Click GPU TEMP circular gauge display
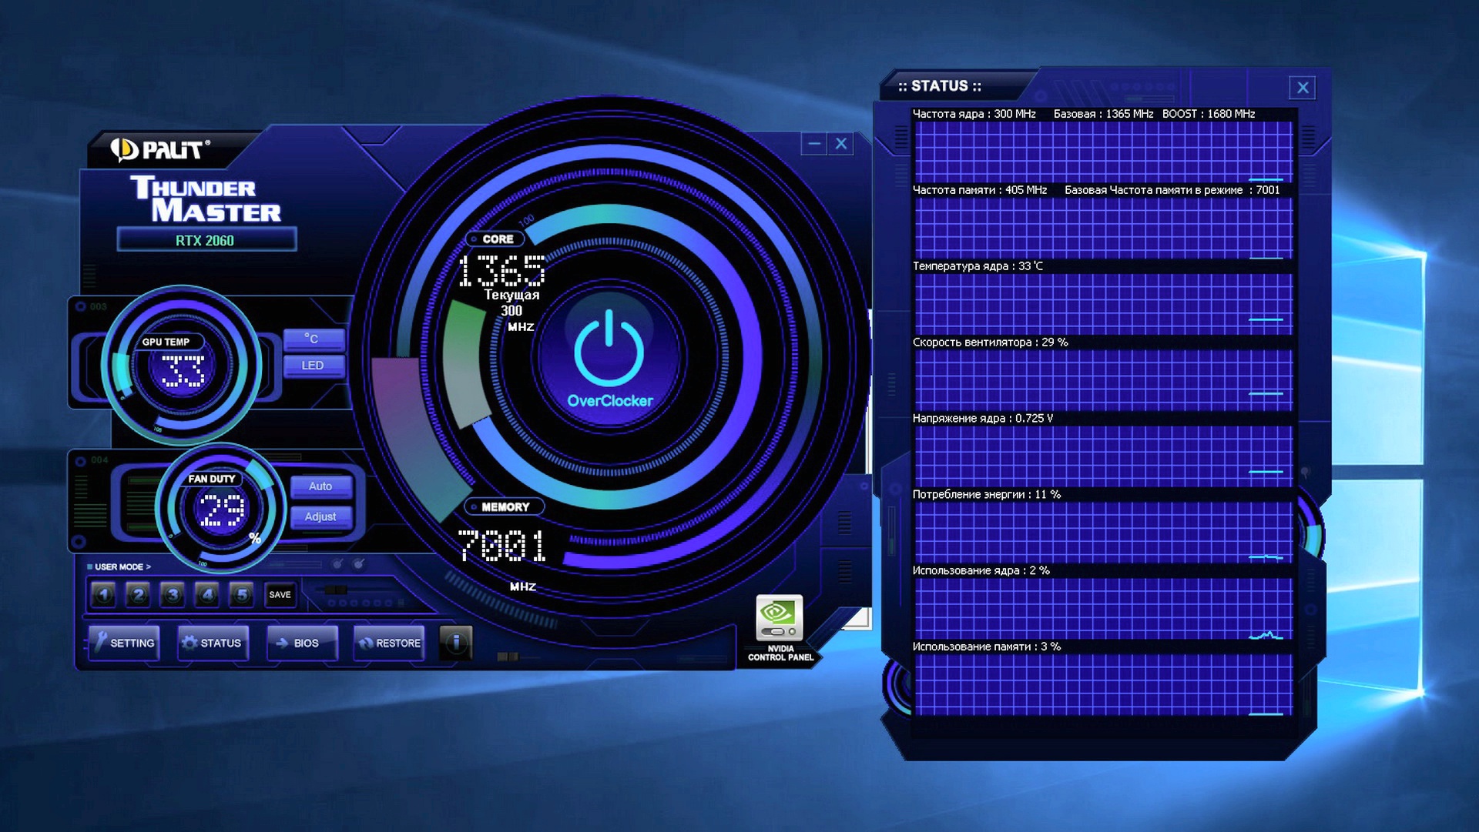This screenshot has width=1479, height=832. coord(186,363)
